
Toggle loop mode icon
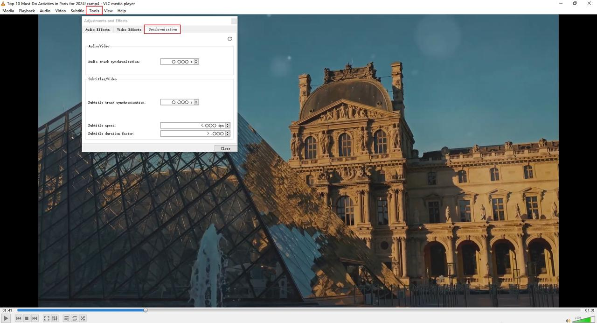(x=75, y=318)
